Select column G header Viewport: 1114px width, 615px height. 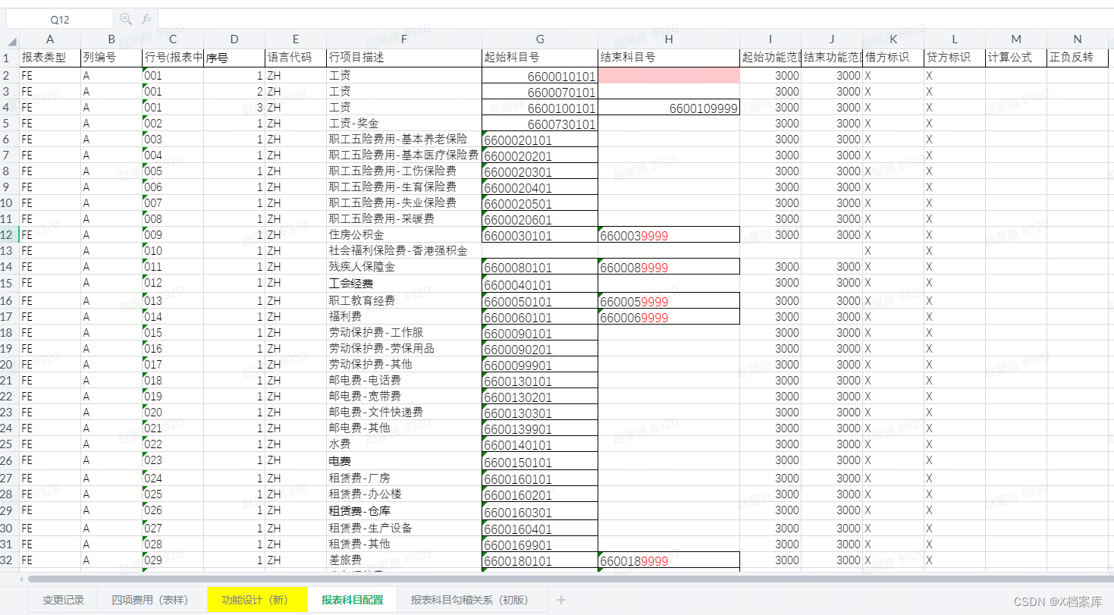coord(540,39)
